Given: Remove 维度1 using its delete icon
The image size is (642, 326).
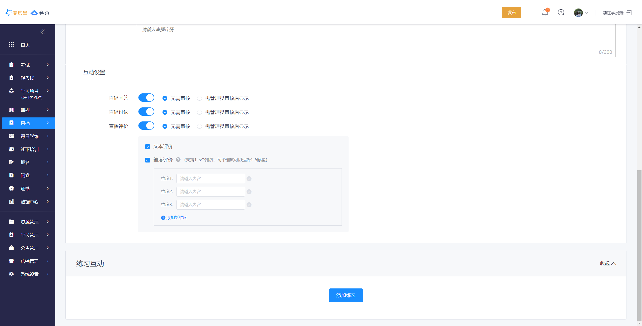Looking at the screenshot, I should pos(249,179).
